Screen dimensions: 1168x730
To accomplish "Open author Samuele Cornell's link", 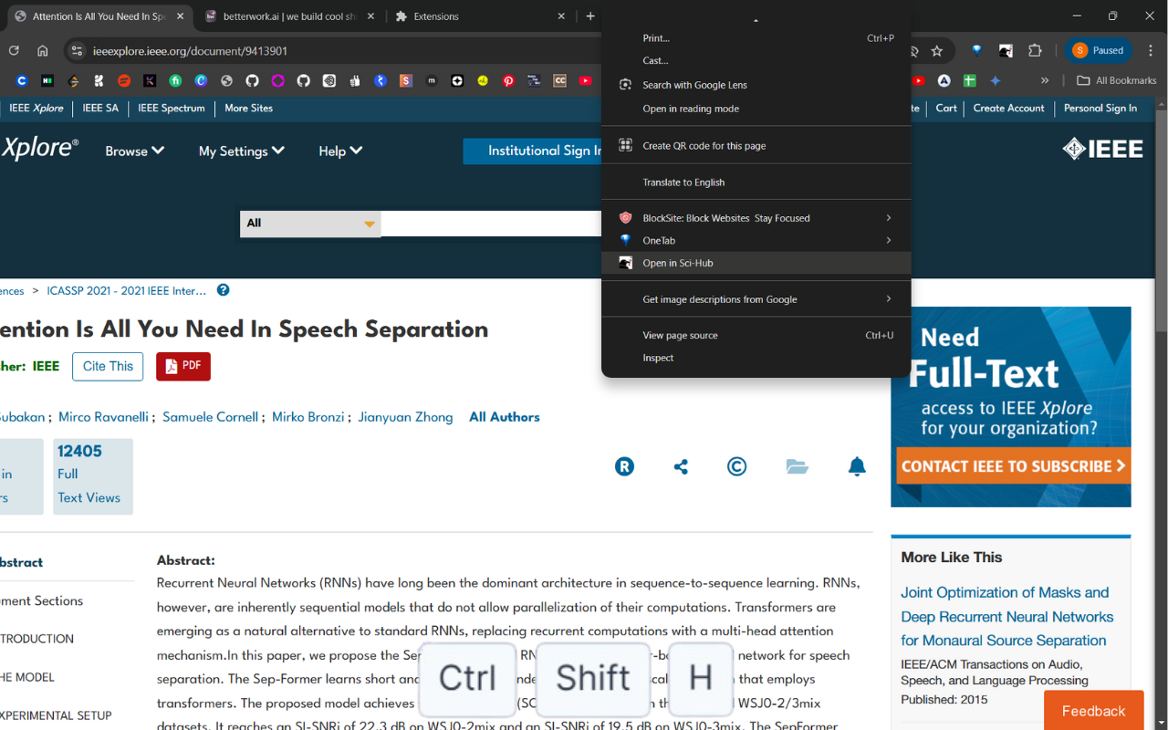I will (210, 417).
